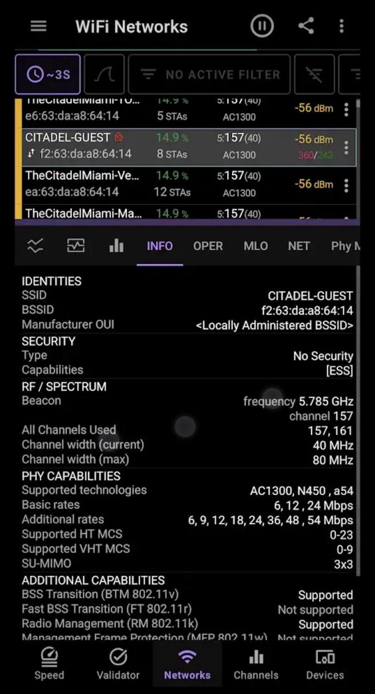Open the ~3S refresh interval selector
This screenshot has height=694, width=375.
47,74
